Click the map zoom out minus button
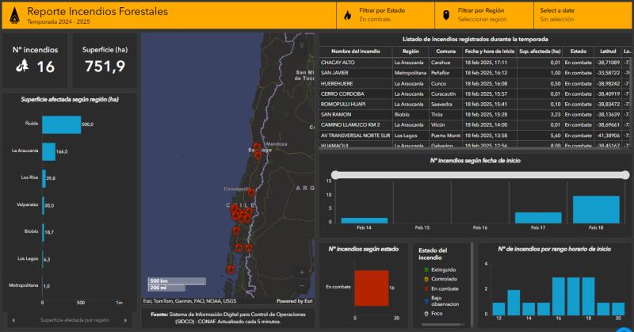Image resolution: width=634 pixels, height=332 pixels. [302, 285]
